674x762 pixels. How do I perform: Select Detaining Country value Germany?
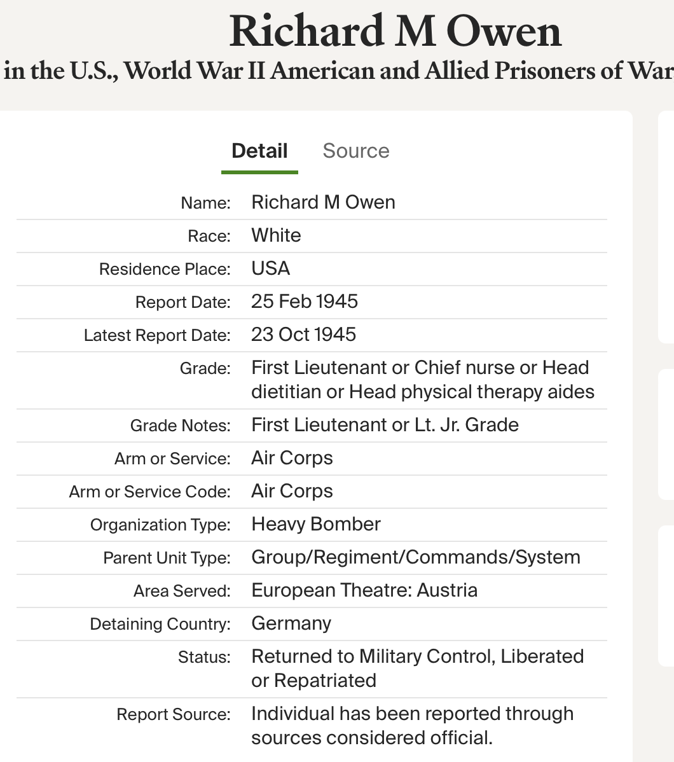[291, 623]
